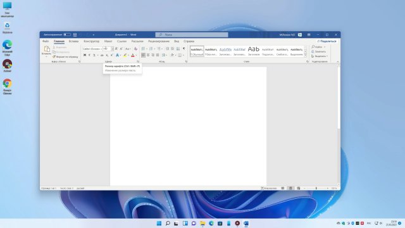The image size is (405, 228).
Task: Click the Найти search button
Action: [x=317, y=47]
